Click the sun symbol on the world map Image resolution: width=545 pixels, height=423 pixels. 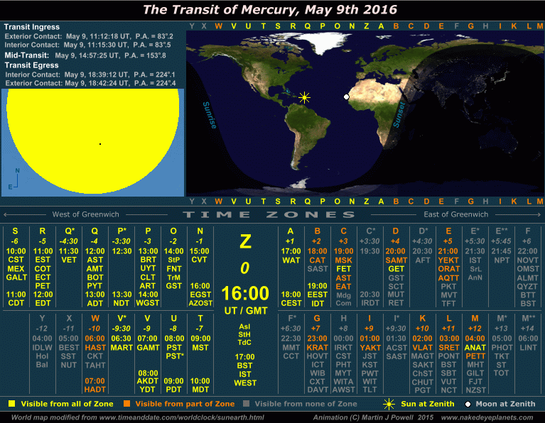[x=305, y=97]
